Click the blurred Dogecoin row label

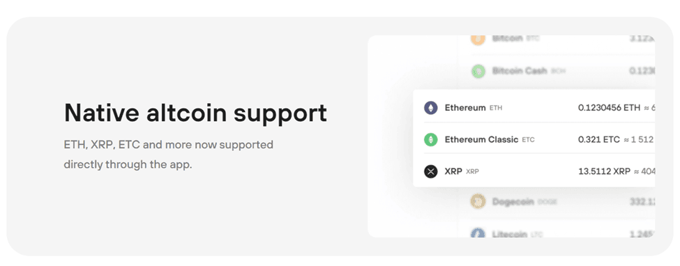[x=513, y=202]
